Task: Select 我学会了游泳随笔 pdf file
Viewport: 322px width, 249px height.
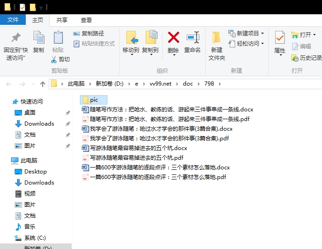Action: (x=155, y=139)
